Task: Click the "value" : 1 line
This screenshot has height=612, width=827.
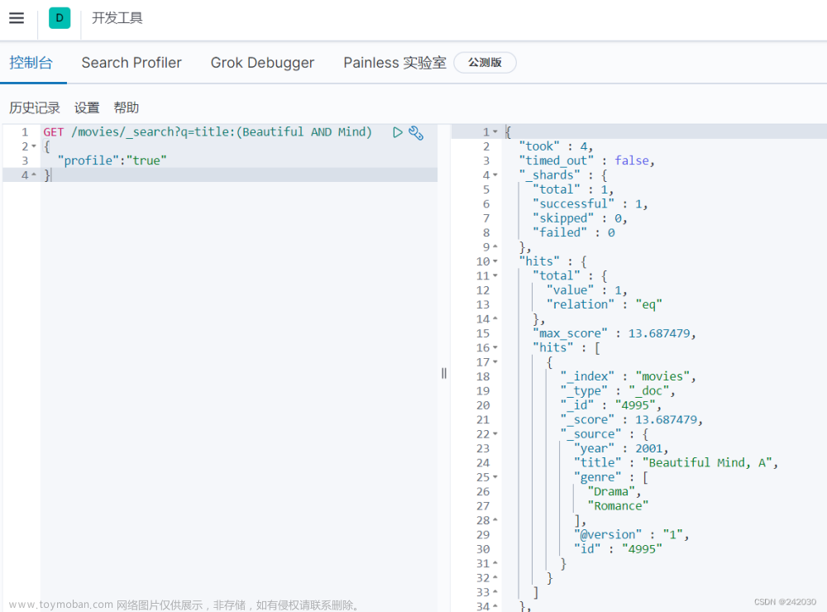Action: click(x=586, y=290)
